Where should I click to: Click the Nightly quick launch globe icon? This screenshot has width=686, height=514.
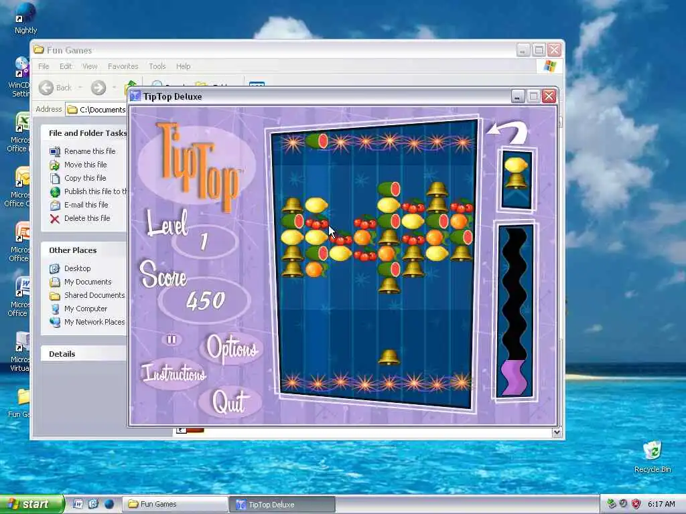(x=109, y=504)
